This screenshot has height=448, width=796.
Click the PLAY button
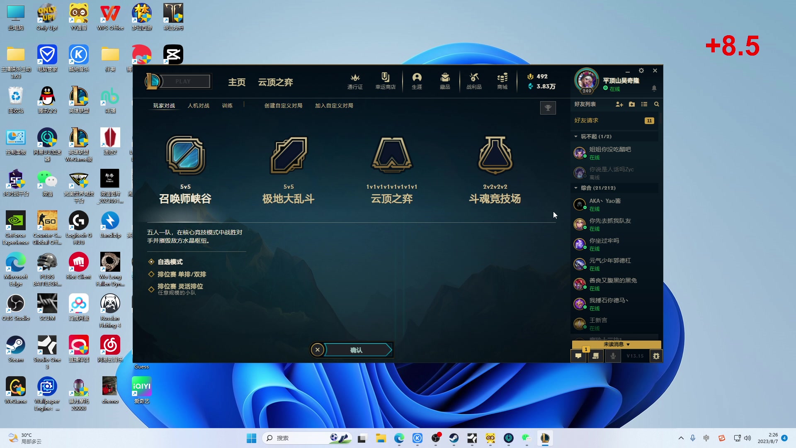coord(184,81)
